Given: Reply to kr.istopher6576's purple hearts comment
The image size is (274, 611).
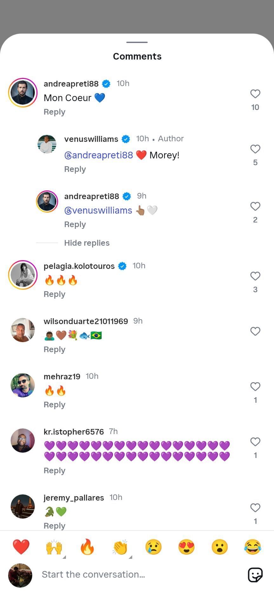Looking at the screenshot, I should (55, 471).
